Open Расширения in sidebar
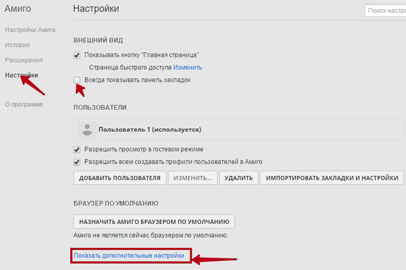 24,60
